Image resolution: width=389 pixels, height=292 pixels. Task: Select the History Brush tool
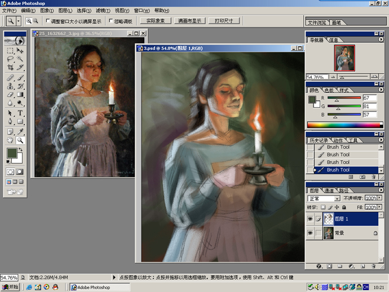(x=20, y=86)
